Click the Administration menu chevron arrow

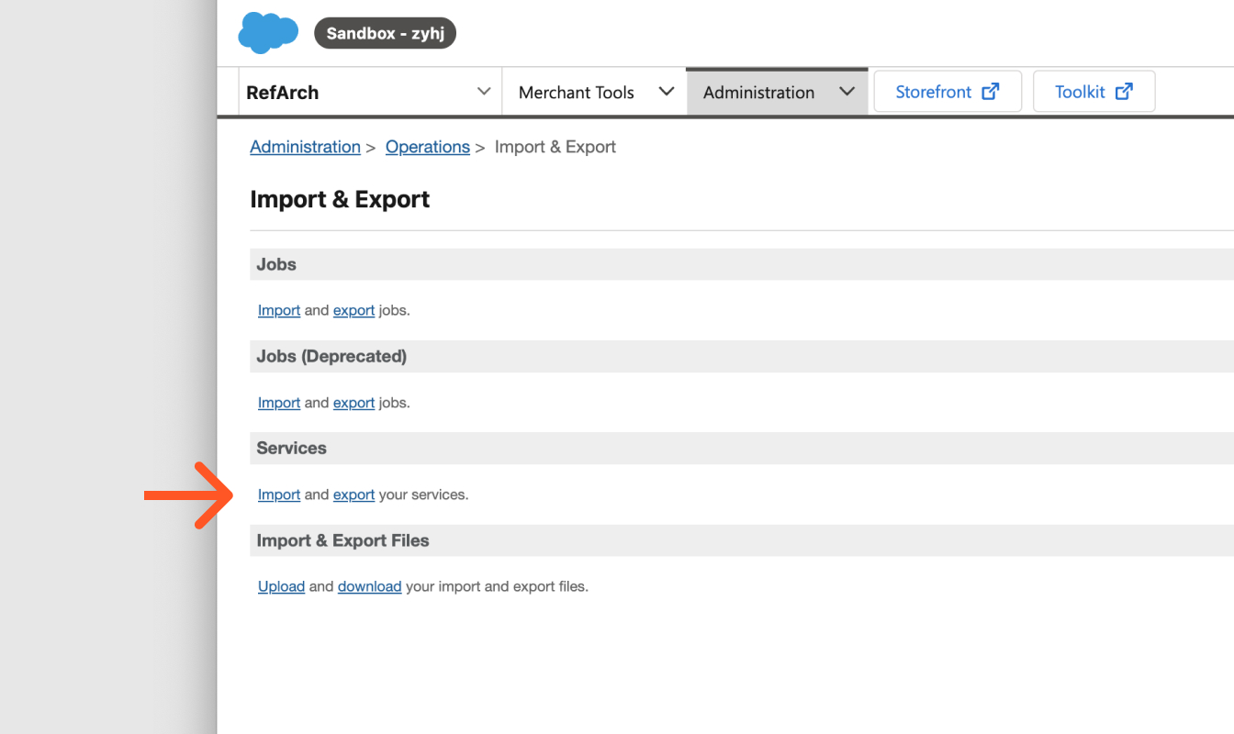tap(847, 92)
